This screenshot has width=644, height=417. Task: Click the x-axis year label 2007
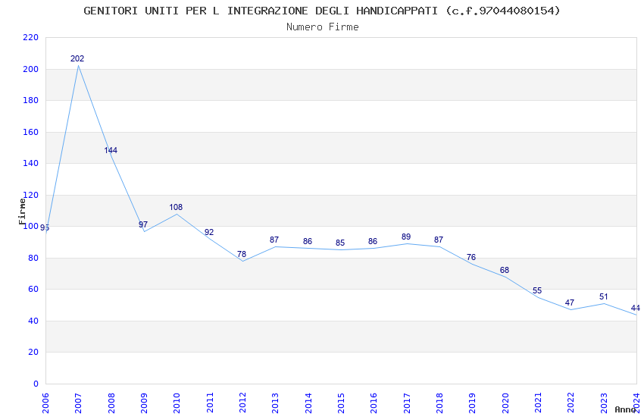point(79,403)
